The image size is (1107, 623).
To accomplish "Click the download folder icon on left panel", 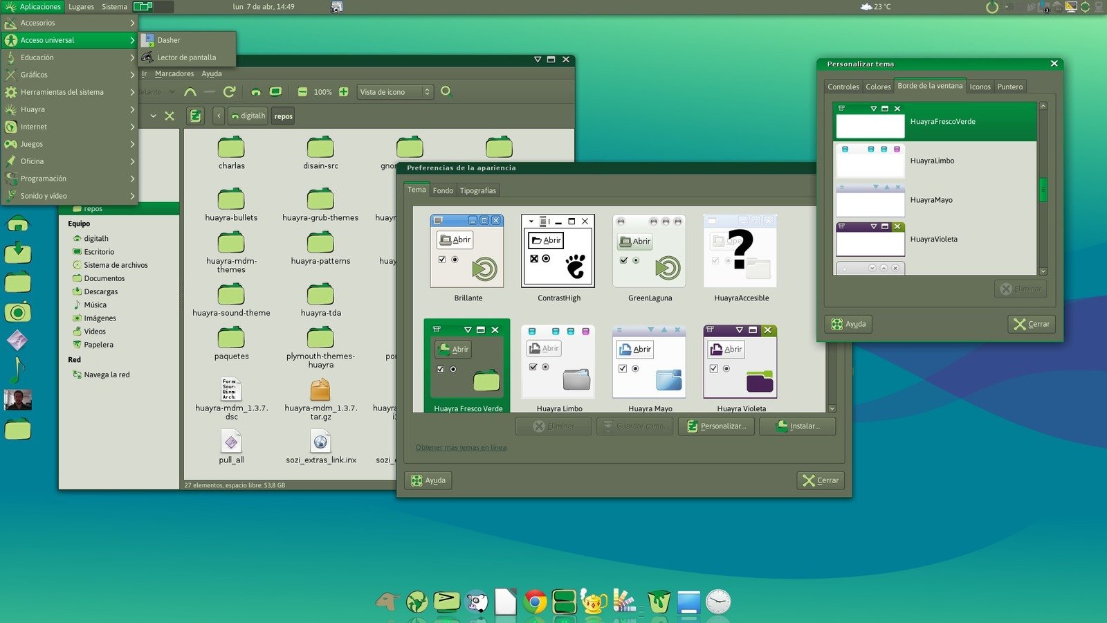I will [17, 252].
